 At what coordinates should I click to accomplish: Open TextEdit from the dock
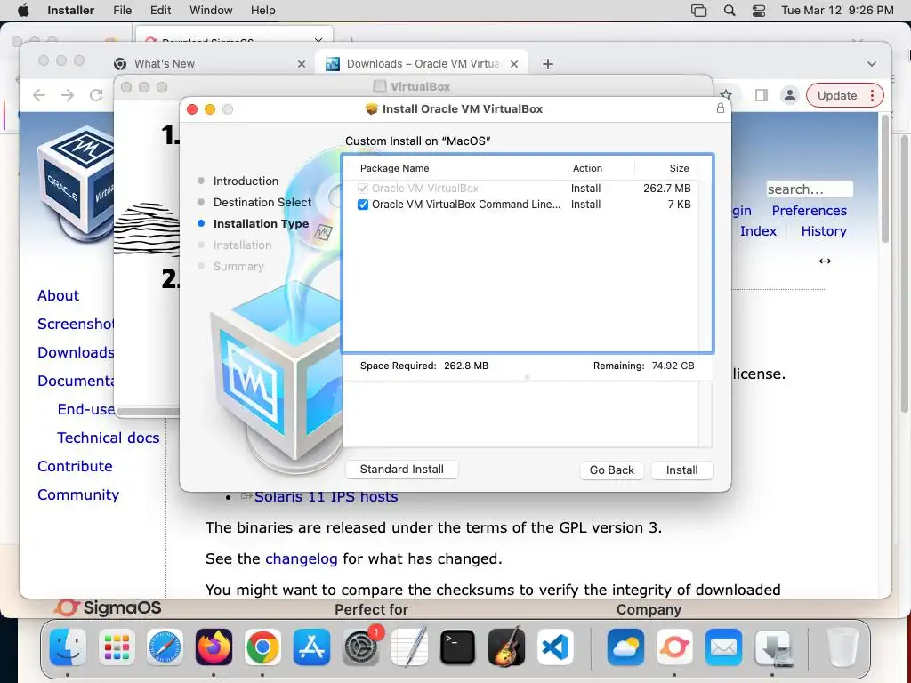409,647
